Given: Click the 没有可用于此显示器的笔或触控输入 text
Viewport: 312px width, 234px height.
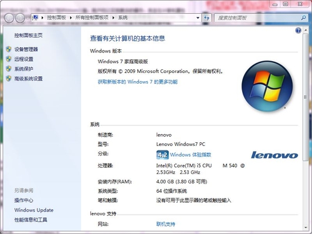Looking at the screenshot, I should click(193, 200).
